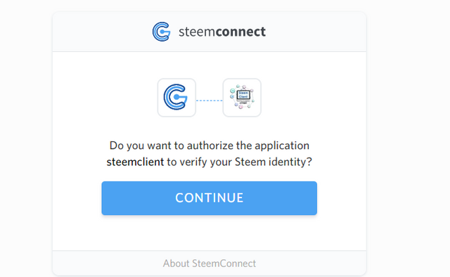Click the 'verify your Steem identity?' text
The height and width of the screenshot is (277, 450).
(x=245, y=162)
